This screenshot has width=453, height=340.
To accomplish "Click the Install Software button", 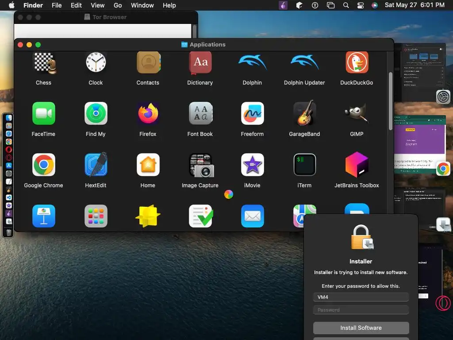I will (x=361, y=328).
